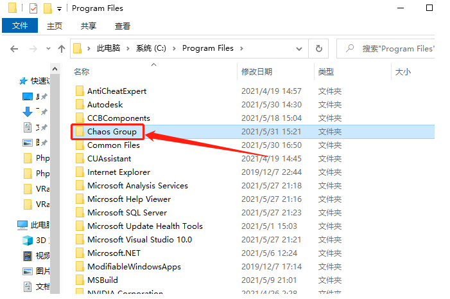450x299 pixels.
Task: Click the MSBuild folder name
Action: click(103, 280)
